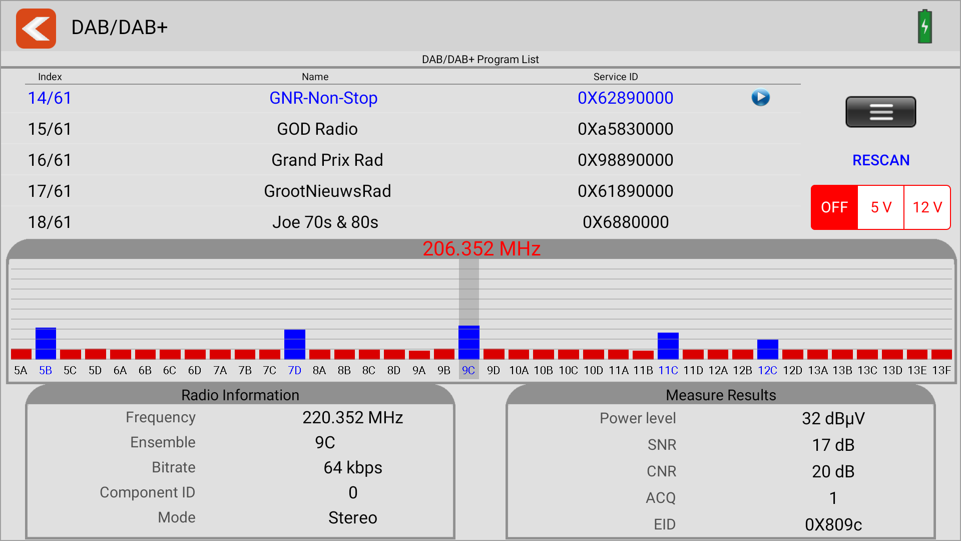The image size is (961, 541).
Task: Select the 14/61 index entry
Action: point(50,98)
